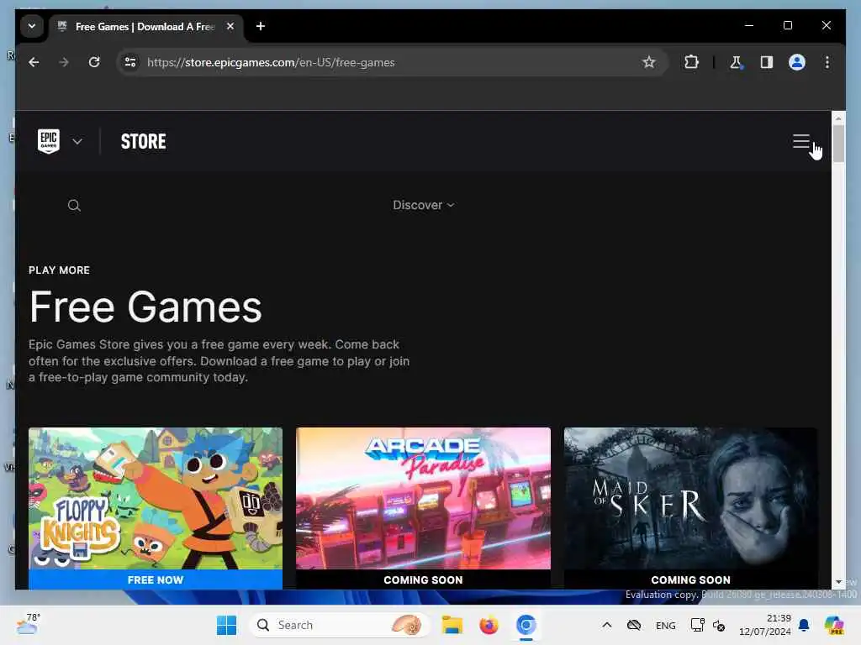The width and height of the screenshot is (861, 645).
Task: Open the network display tray icon
Action: click(x=697, y=625)
